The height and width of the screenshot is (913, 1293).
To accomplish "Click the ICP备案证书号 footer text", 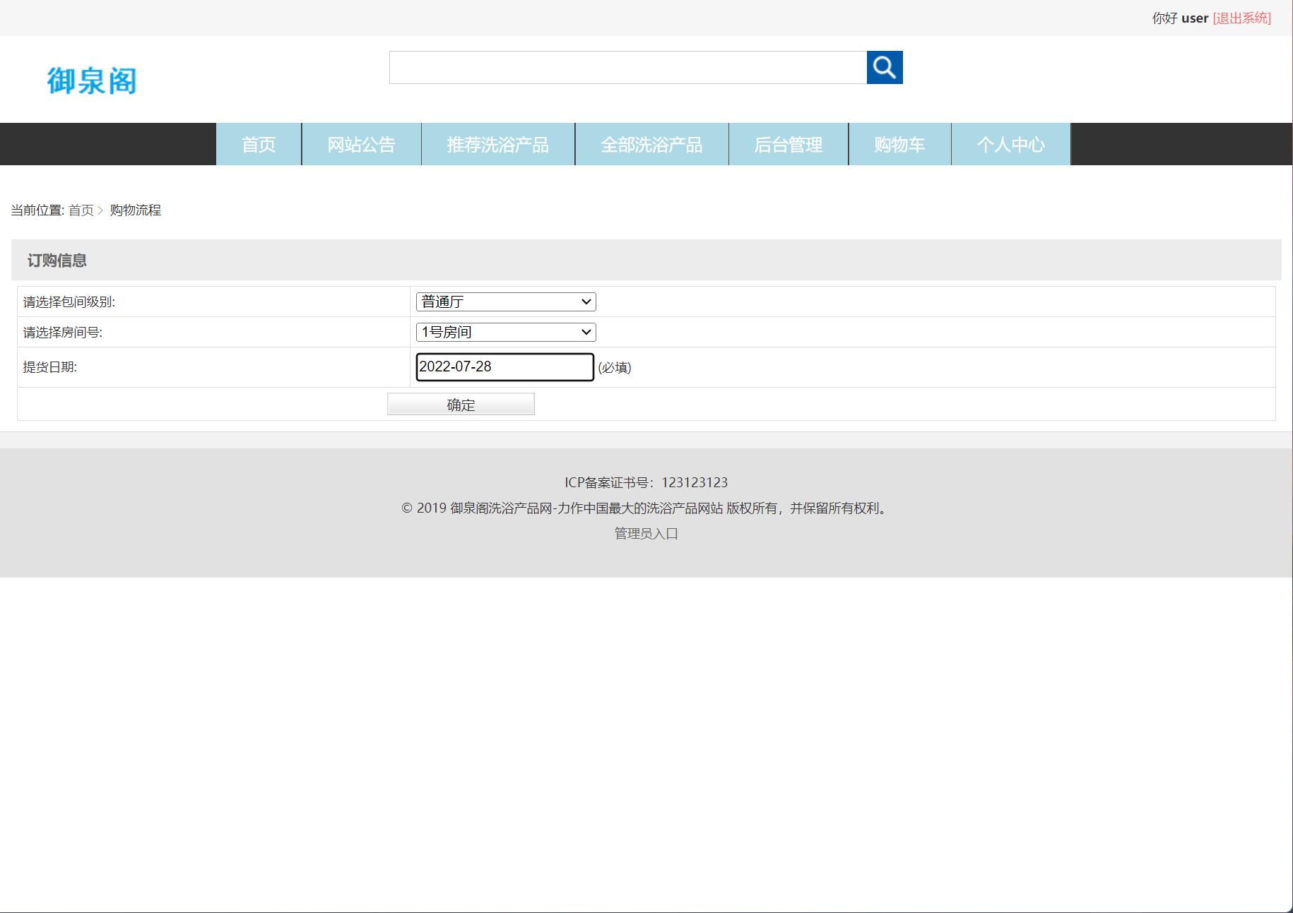I will (x=646, y=482).
